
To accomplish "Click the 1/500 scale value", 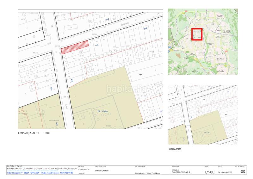I will (209, 172).
